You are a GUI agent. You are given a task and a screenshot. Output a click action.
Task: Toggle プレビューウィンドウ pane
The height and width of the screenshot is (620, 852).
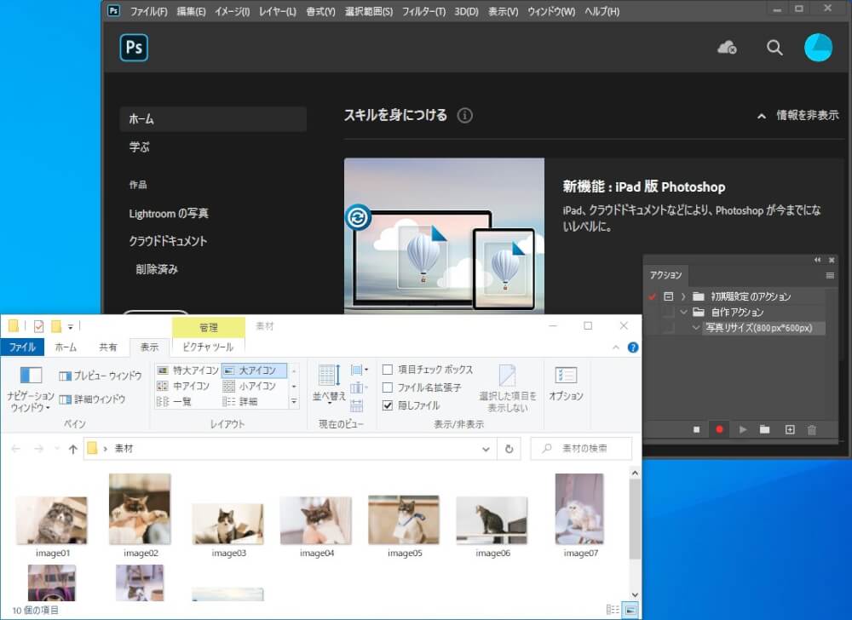[100, 376]
